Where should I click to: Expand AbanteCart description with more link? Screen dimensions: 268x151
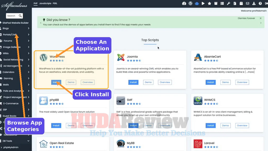[x=250, y=72]
